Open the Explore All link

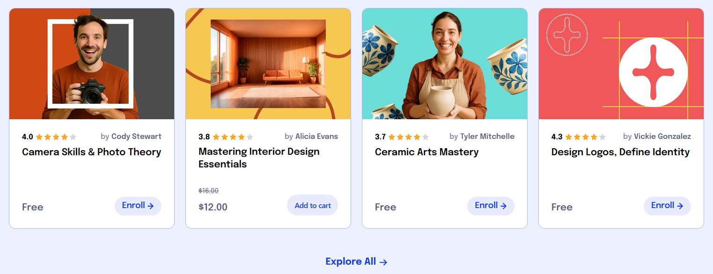tap(356, 261)
